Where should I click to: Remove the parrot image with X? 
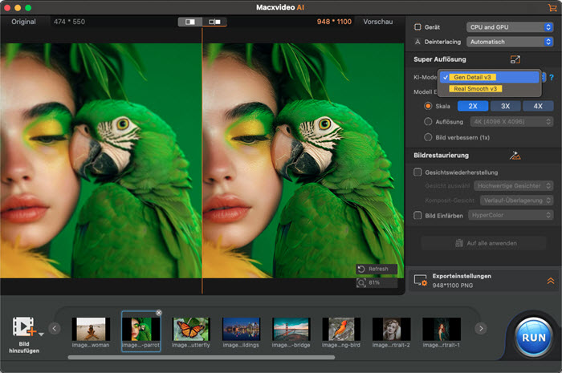(159, 313)
